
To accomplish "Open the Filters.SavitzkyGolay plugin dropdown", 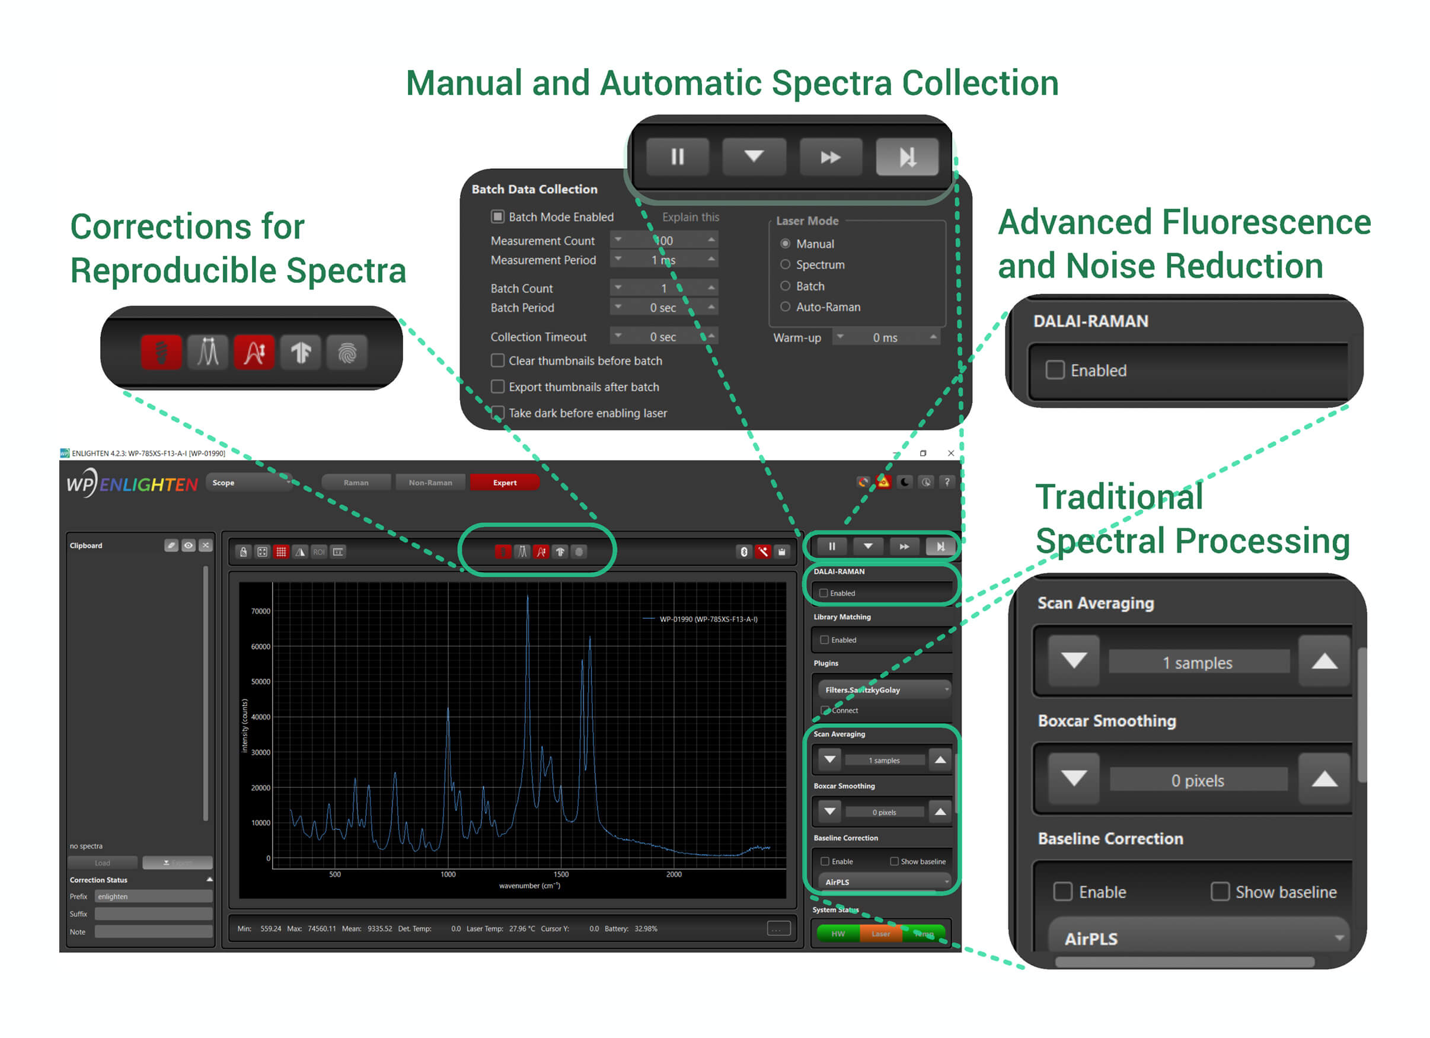I will coord(884,691).
